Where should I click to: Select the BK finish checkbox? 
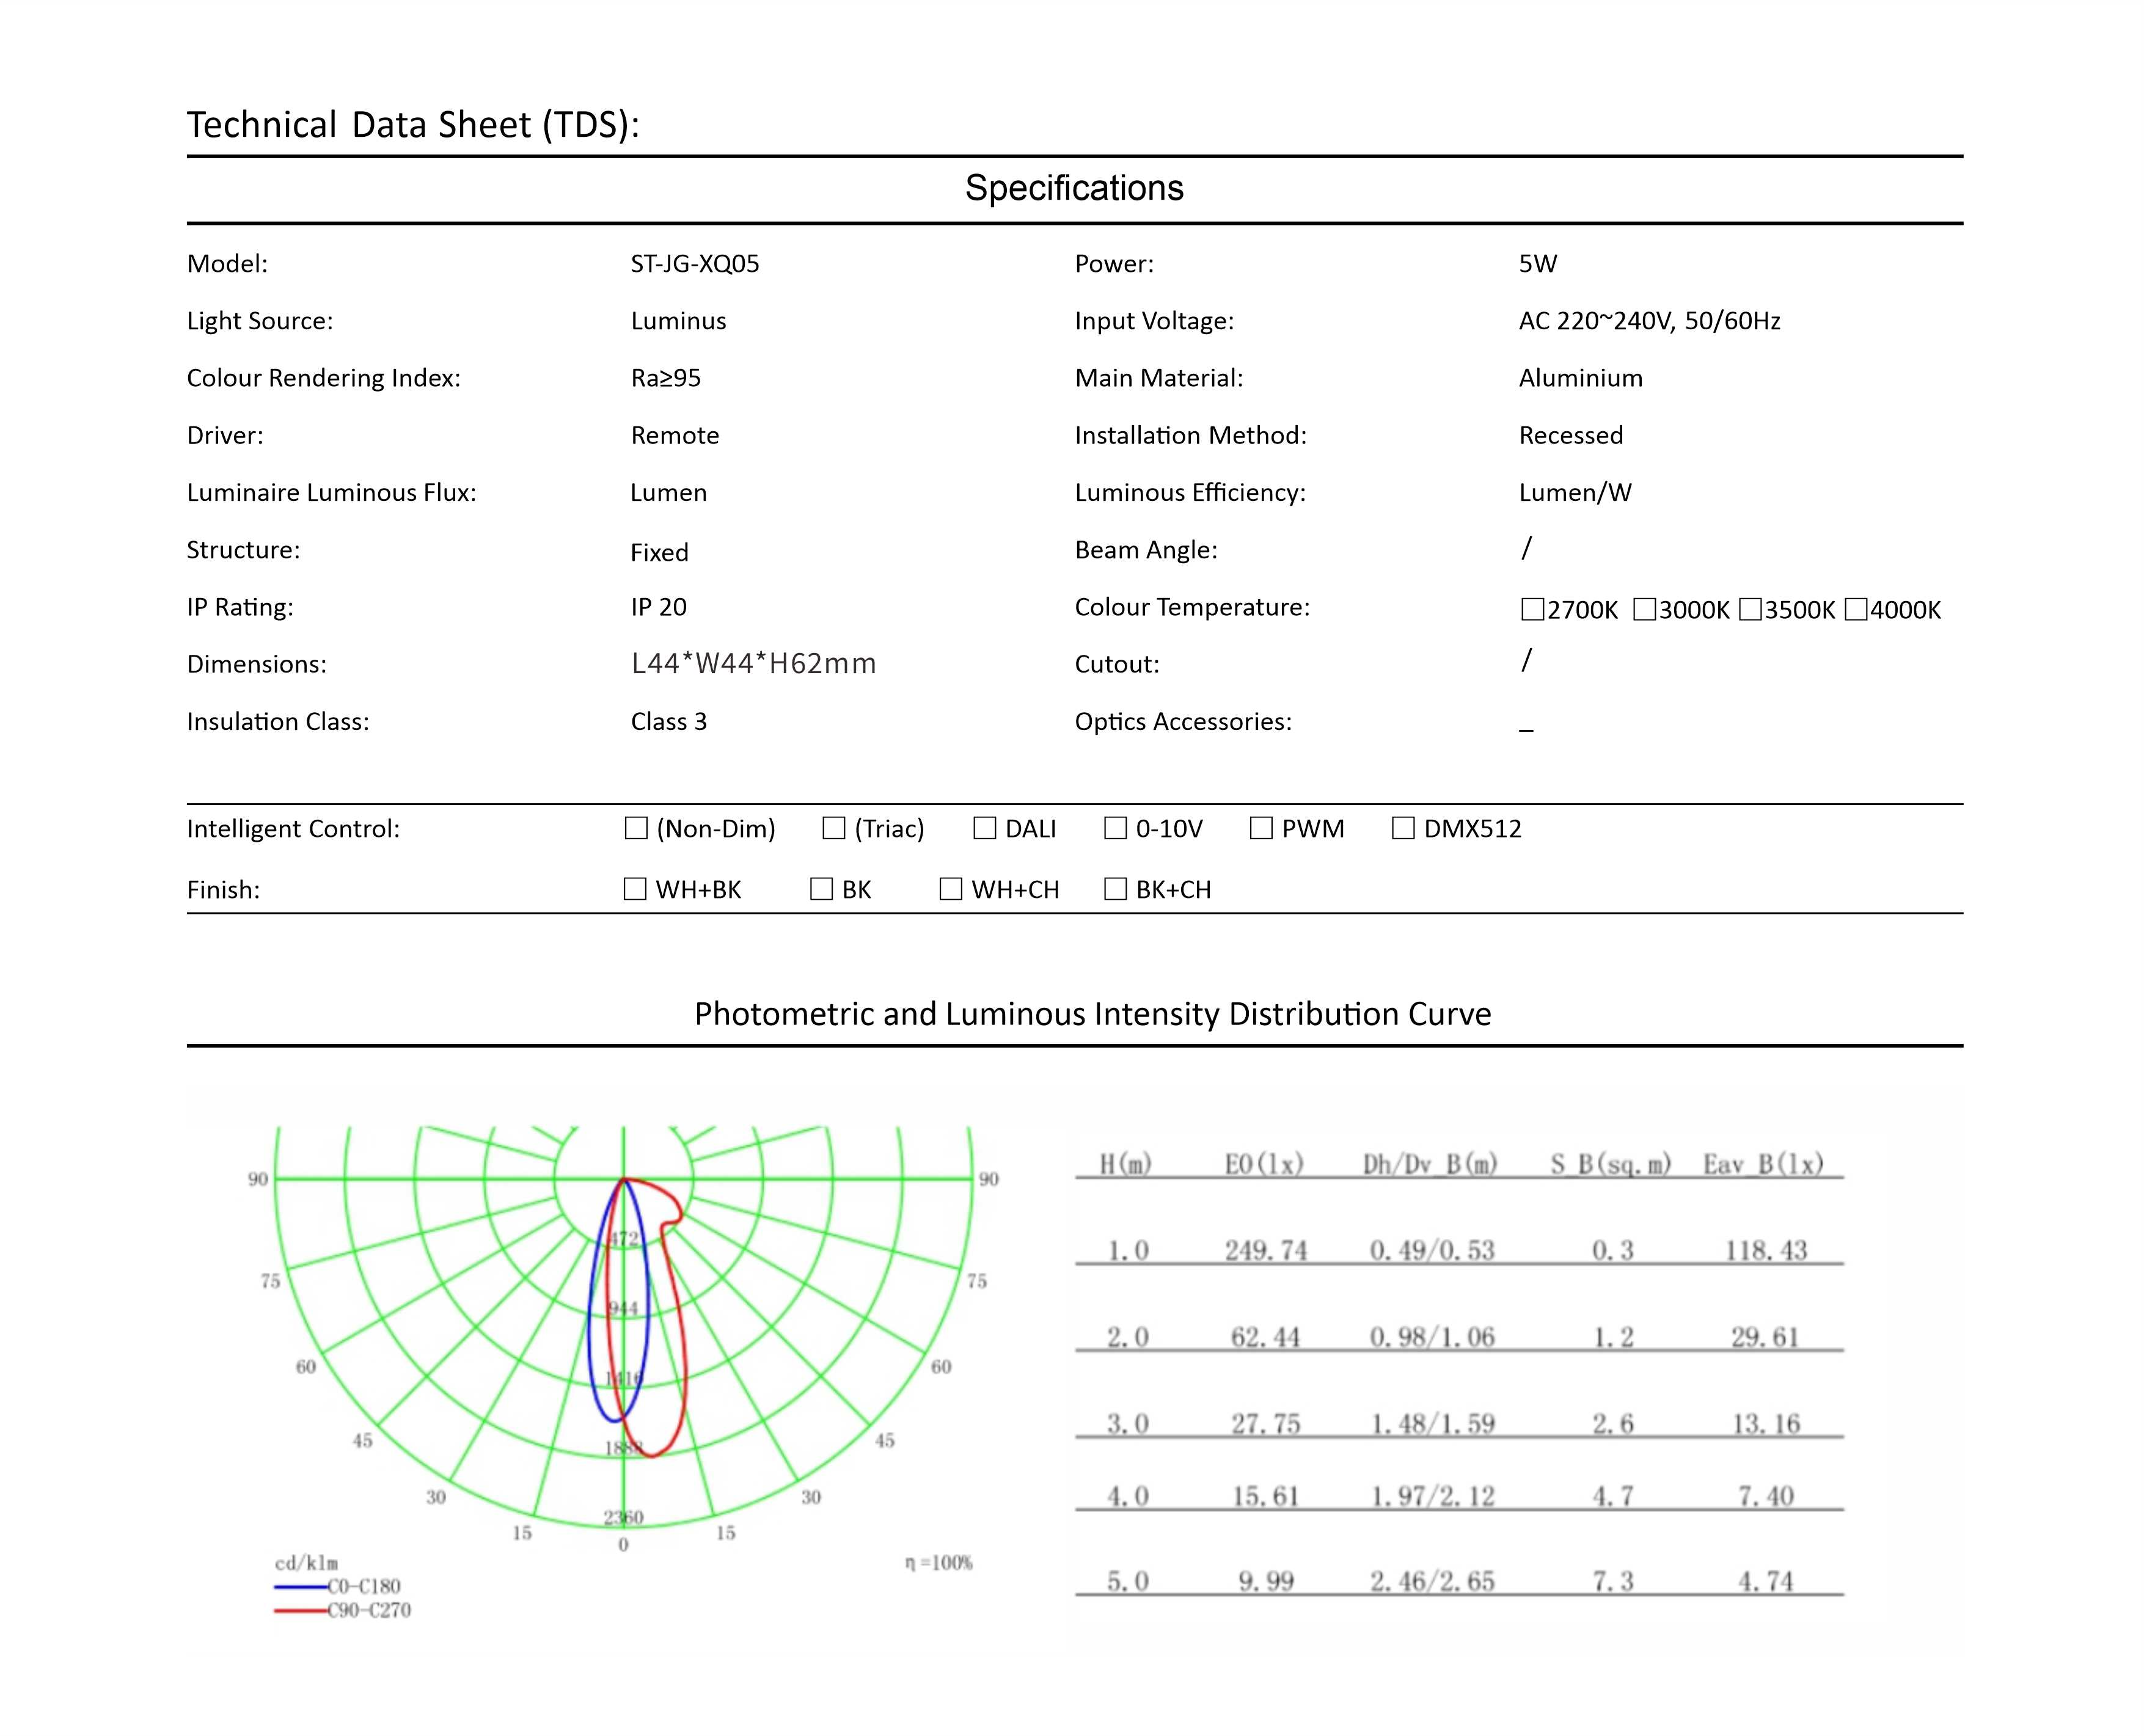pyautogui.click(x=821, y=889)
